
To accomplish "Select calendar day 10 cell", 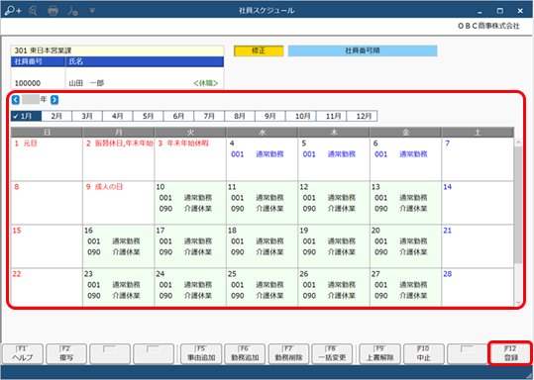I will point(190,203).
